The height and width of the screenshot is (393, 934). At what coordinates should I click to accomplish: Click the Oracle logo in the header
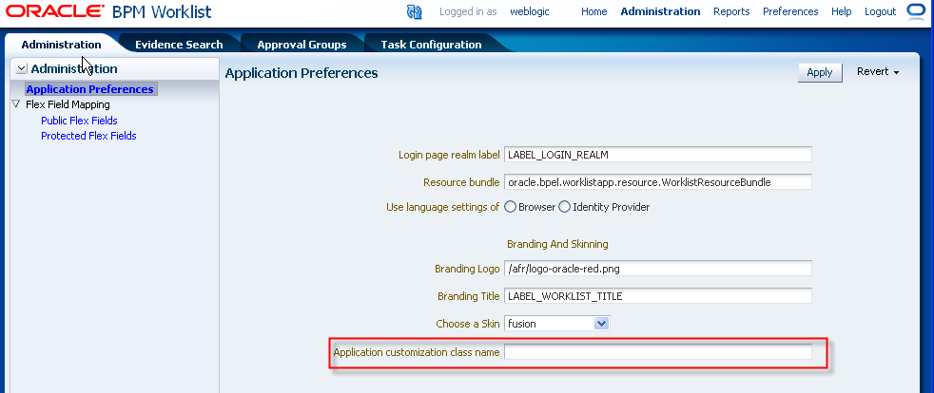[55, 11]
